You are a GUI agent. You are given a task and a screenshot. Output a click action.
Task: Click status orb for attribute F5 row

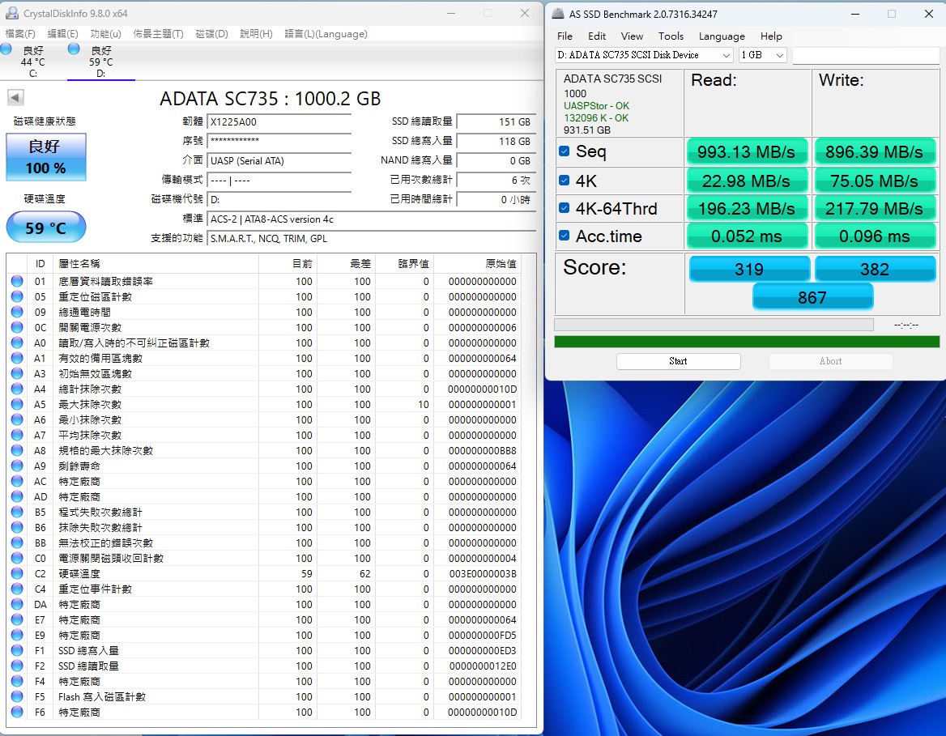pos(17,696)
